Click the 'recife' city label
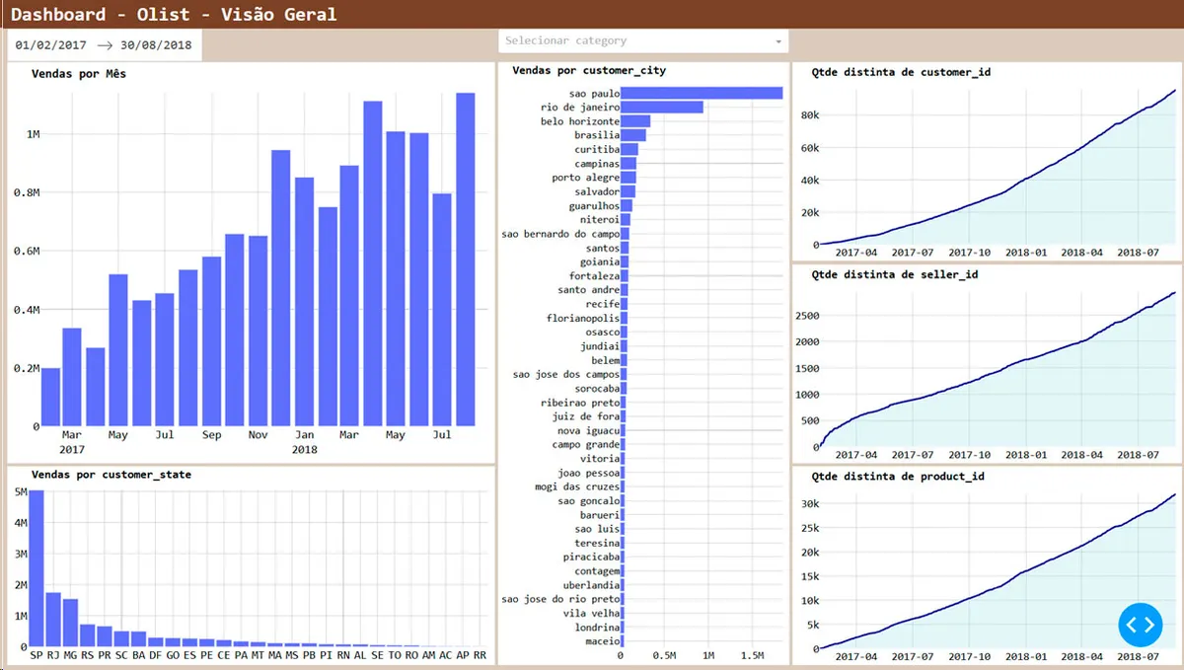Viewport: 1184px width, 670px height. click(x=603, y=305)
